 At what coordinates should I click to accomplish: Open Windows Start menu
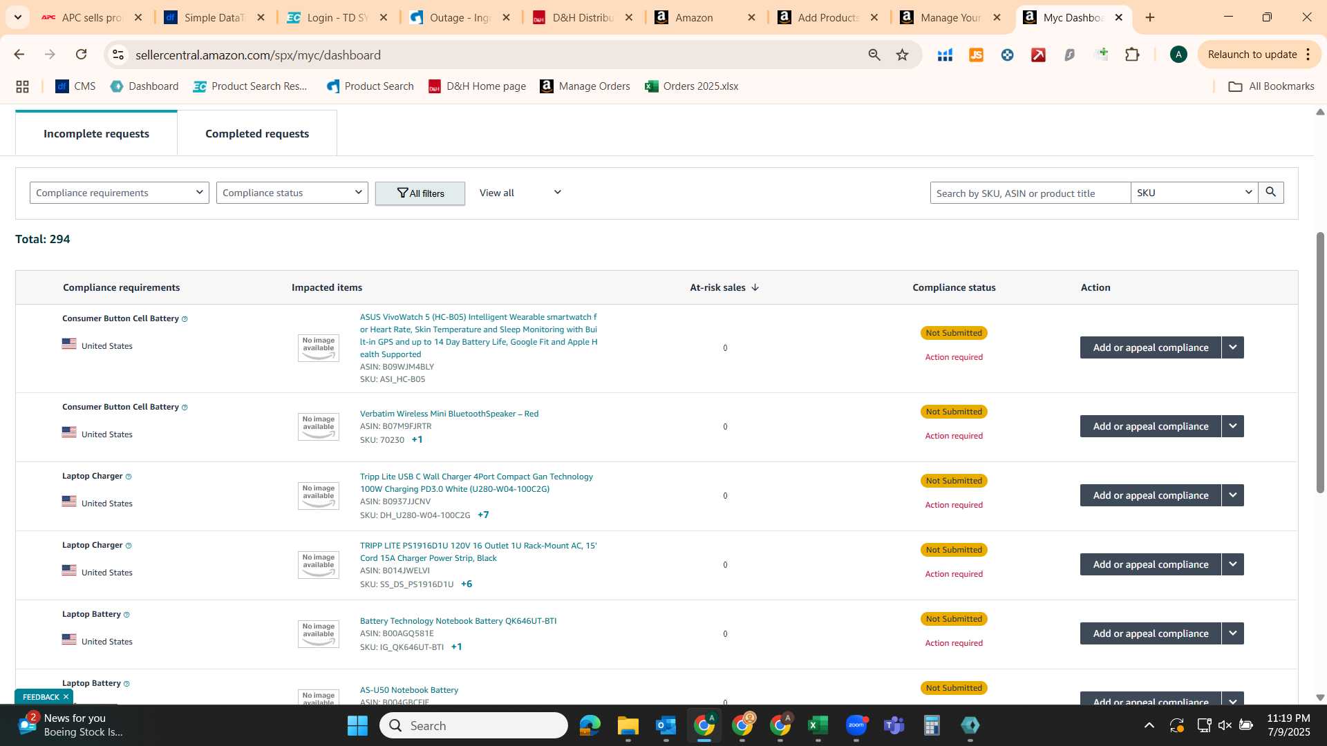click(x=357, y=725)
